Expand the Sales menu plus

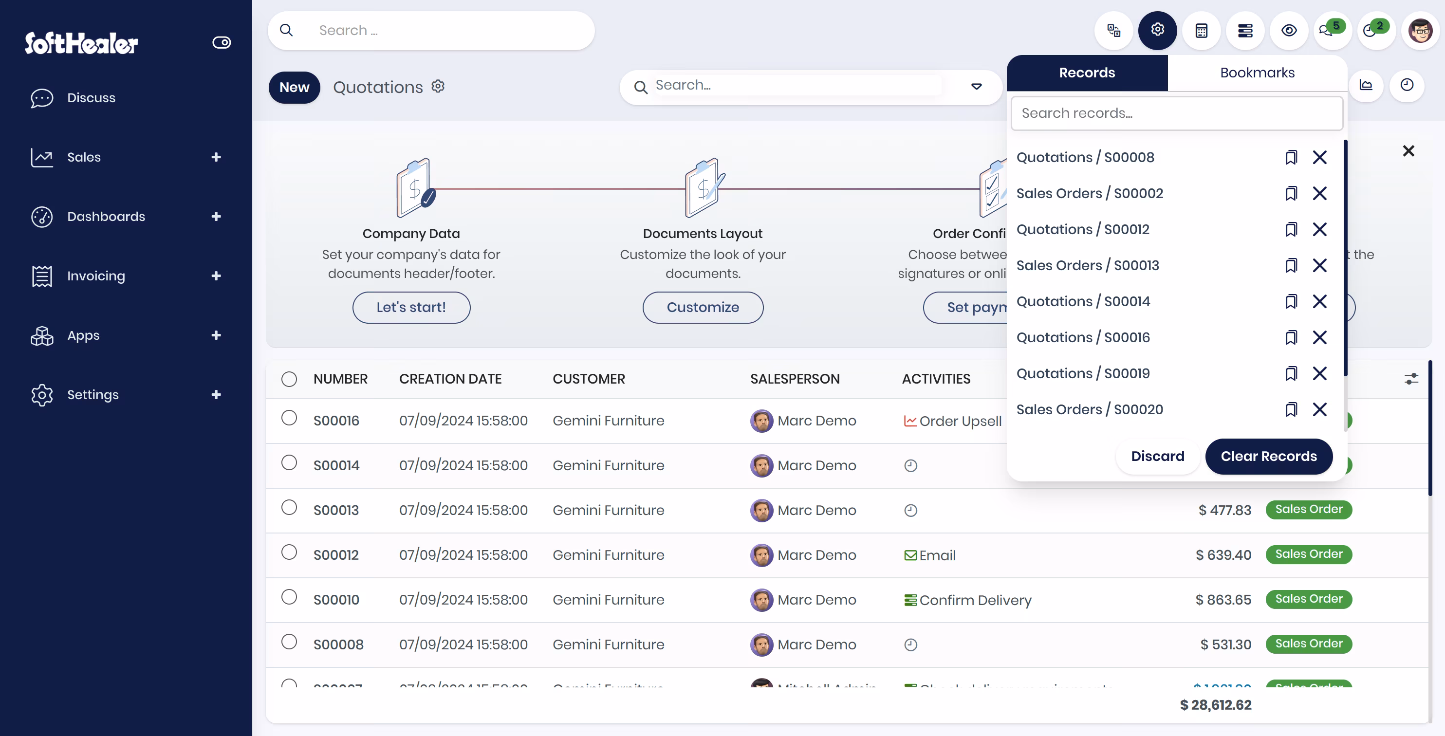[216, 157]
